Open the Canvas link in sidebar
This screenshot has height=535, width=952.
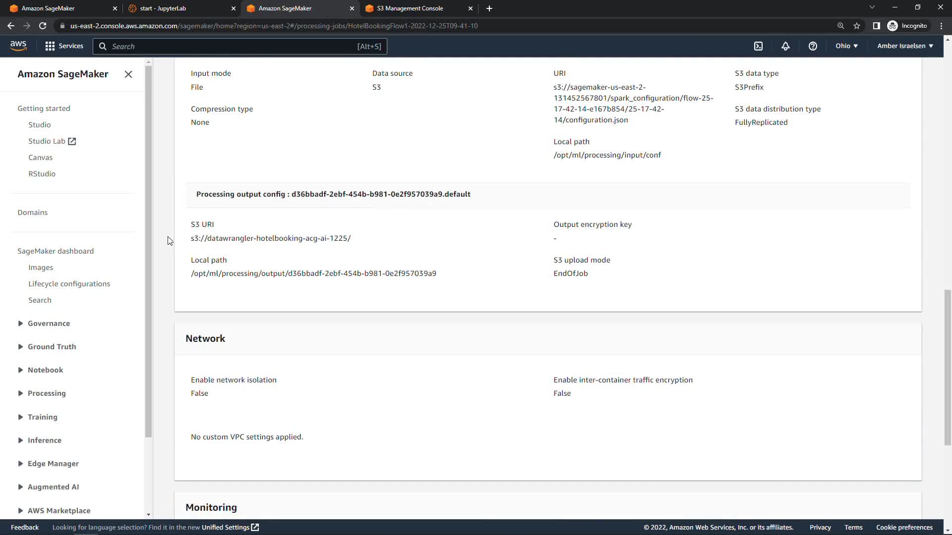point(40,158)
